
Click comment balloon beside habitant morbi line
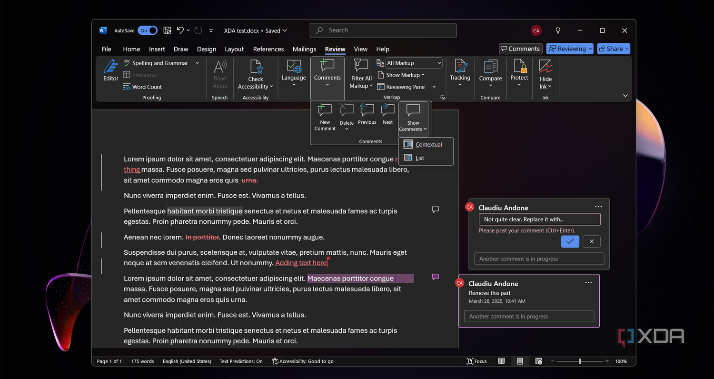coord(435,209)
